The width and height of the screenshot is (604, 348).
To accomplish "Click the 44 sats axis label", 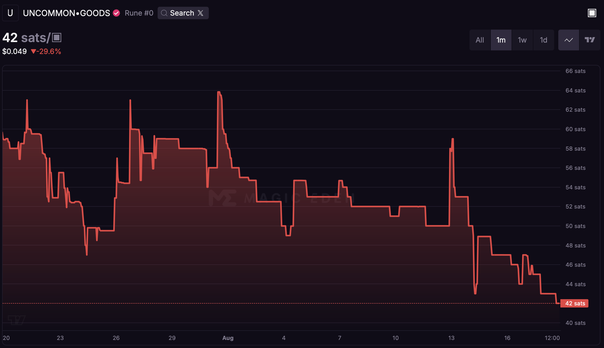I will (575, 284).
